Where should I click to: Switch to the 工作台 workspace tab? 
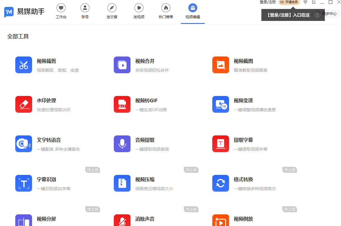(x=61, y=11)
